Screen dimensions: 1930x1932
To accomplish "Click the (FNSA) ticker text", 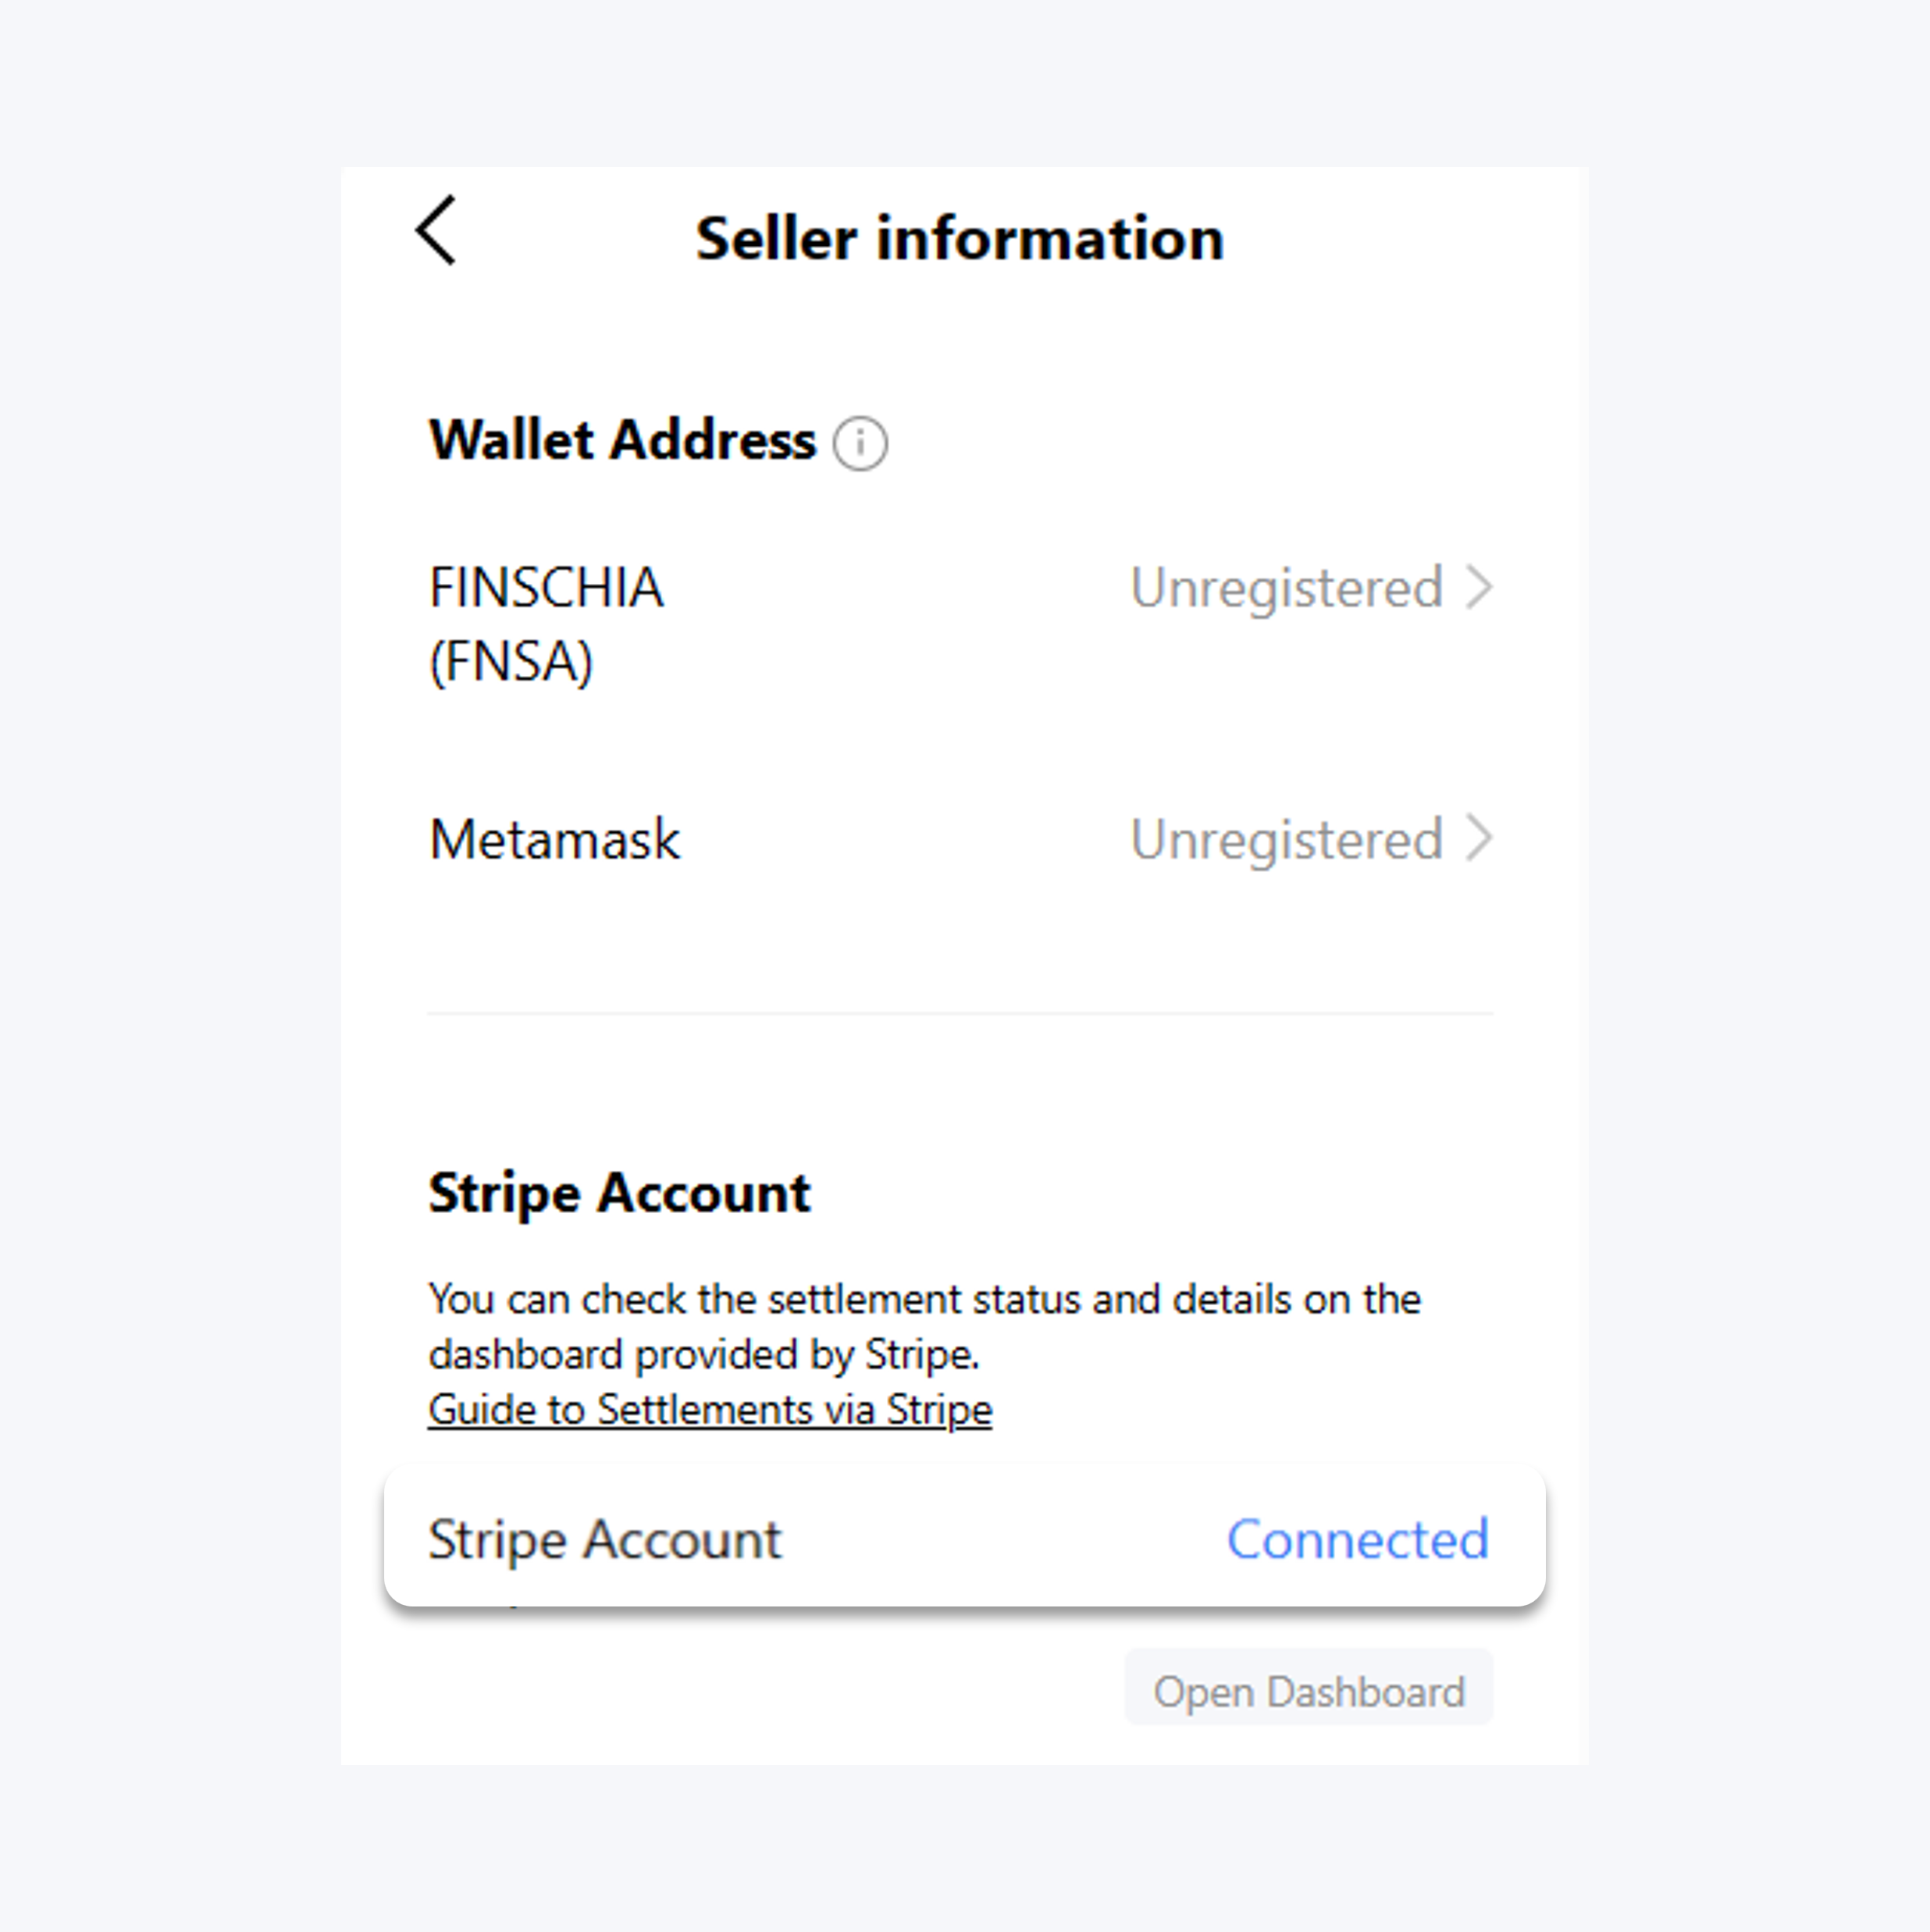I will tap(511, 661).
